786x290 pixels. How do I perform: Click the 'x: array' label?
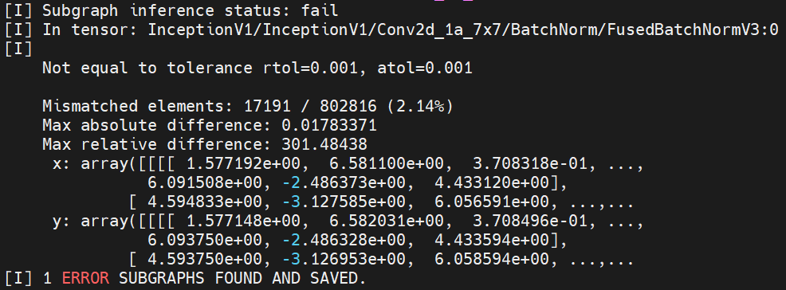click(x=90, y=164)
